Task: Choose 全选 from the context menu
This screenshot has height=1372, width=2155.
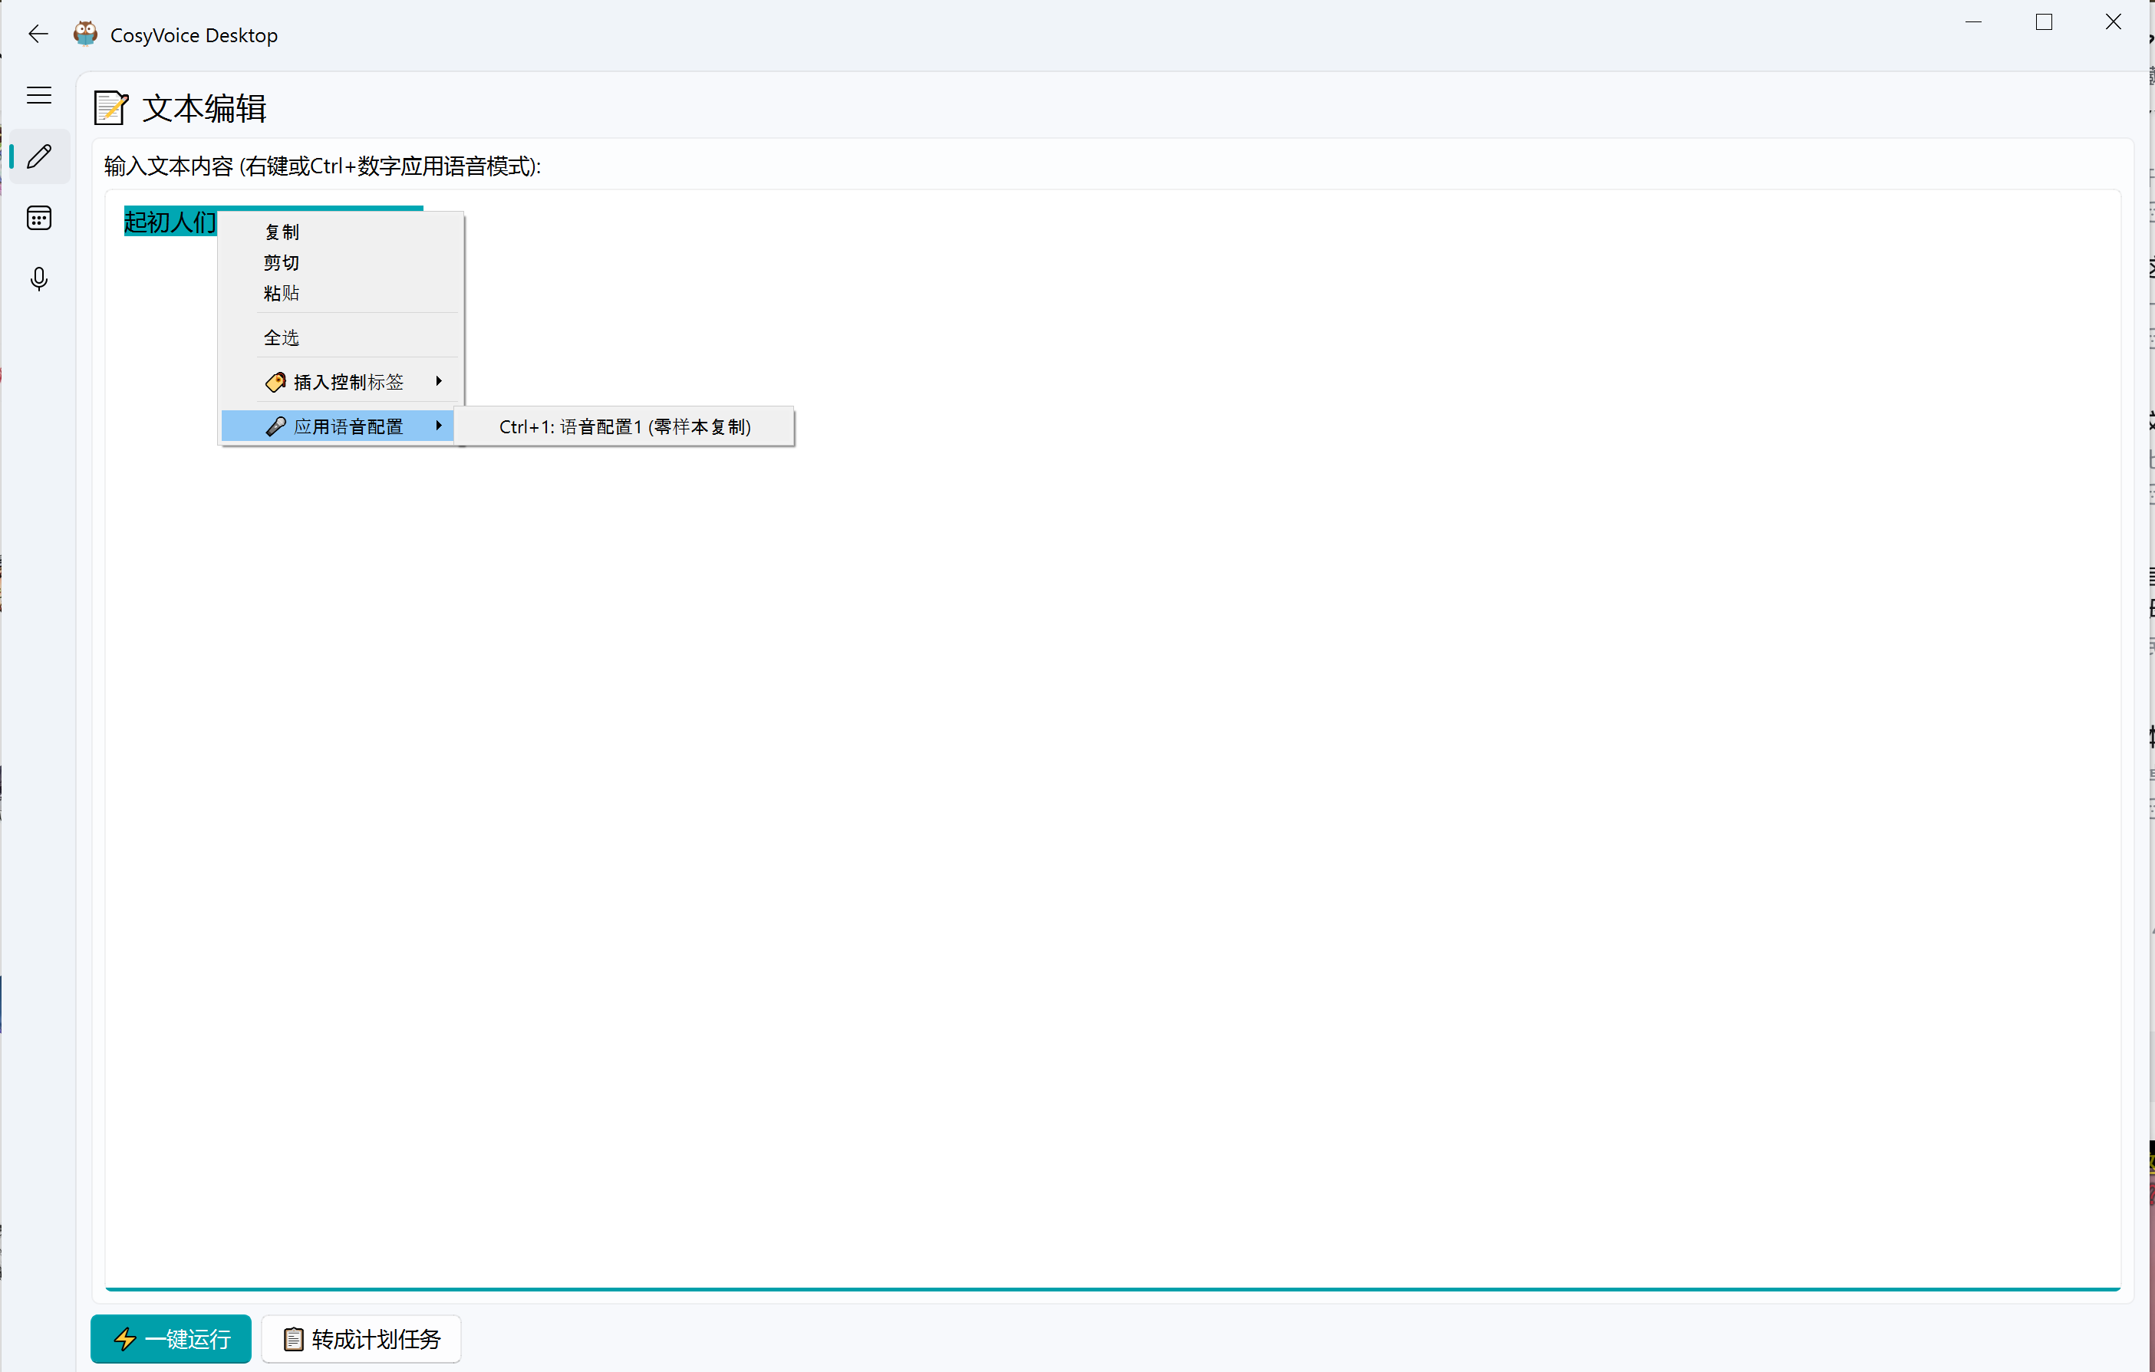Action: (282, 338)
